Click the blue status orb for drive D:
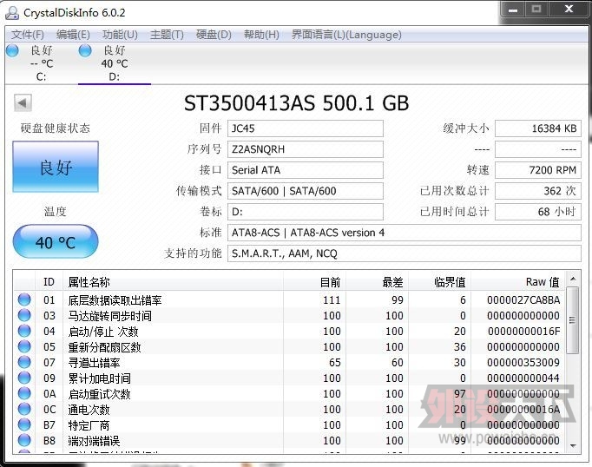Image resolution: width=592 pixels, height=467 pixels. point(85,49)
